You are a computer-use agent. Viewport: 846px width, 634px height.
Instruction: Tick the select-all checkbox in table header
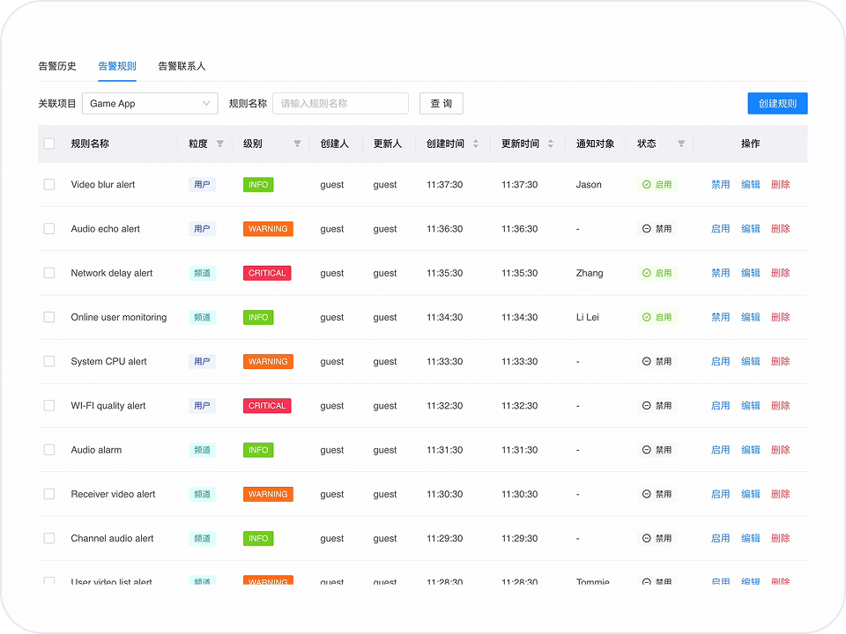pyautogui.click(x=49, y=144)
